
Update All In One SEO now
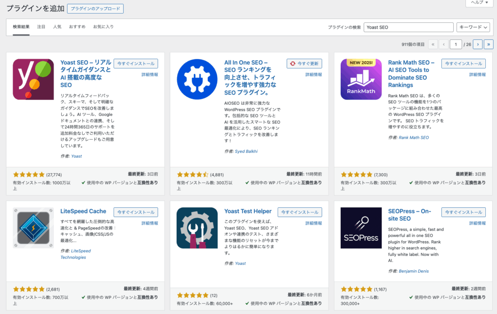click(x=304, y=64)
